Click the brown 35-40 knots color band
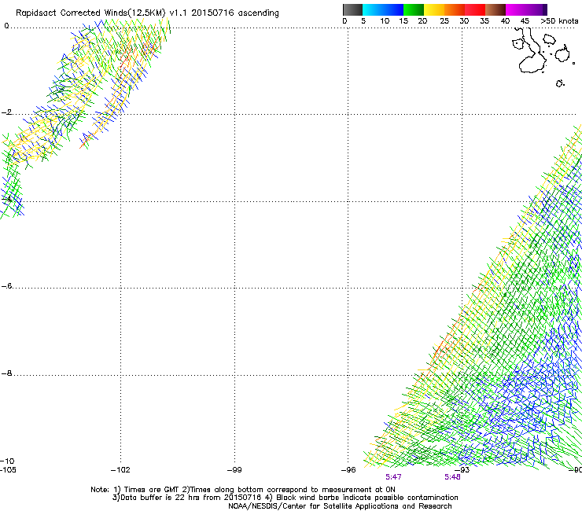582x511 pixels. coord(495,9)
